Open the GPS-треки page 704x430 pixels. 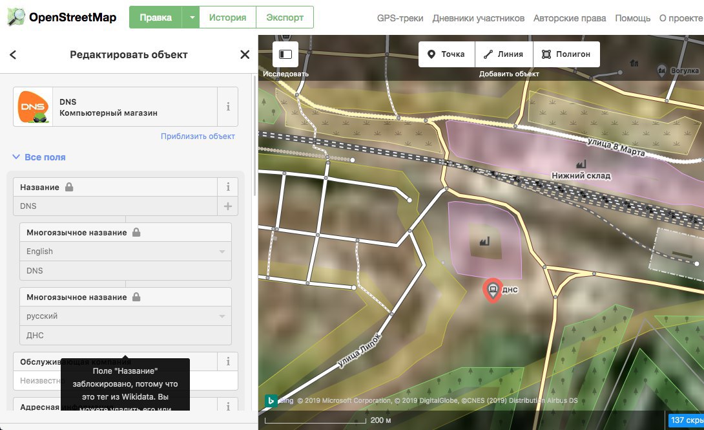[x=400, y=18]
